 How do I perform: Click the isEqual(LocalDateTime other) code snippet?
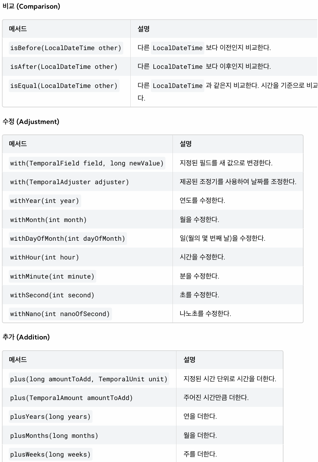[x=64, y=86]
